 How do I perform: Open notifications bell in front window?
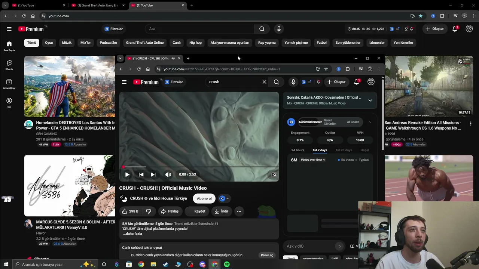[356, 82]
